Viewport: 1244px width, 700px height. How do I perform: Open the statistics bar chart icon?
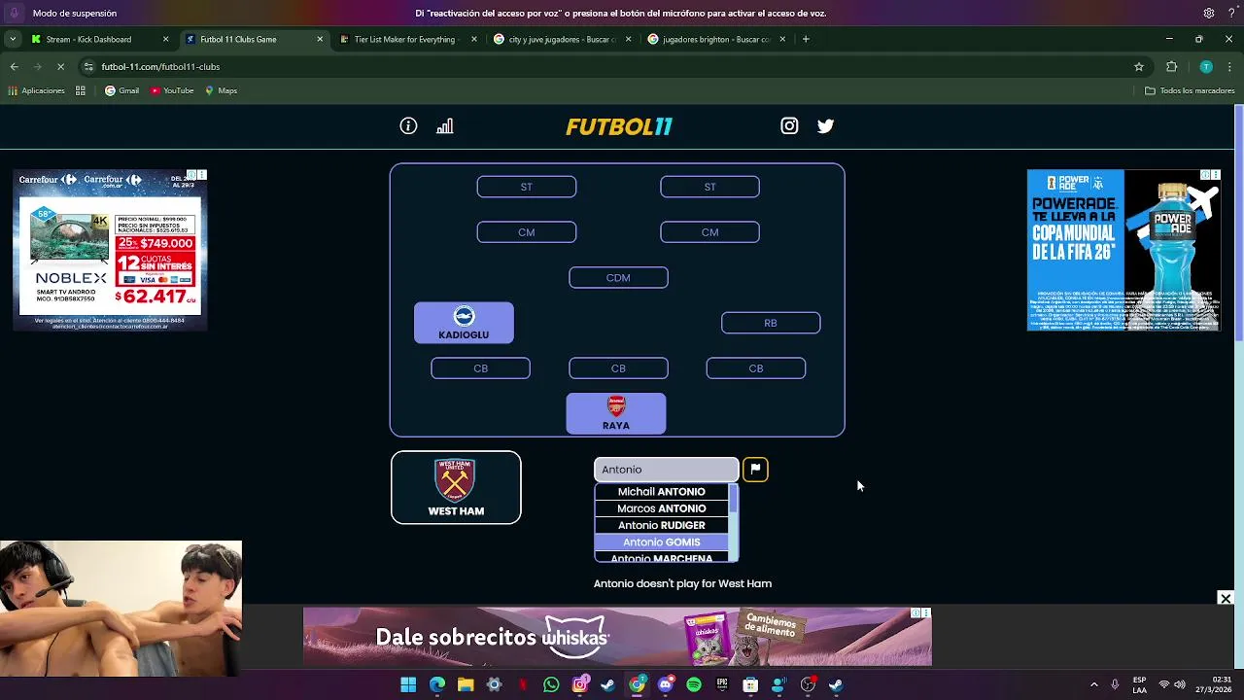pyautogui.click(x=445, y=126)
